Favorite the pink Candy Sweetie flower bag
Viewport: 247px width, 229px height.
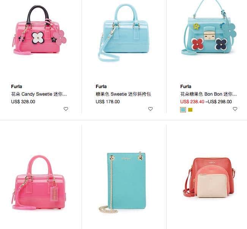tap(66, 109)
